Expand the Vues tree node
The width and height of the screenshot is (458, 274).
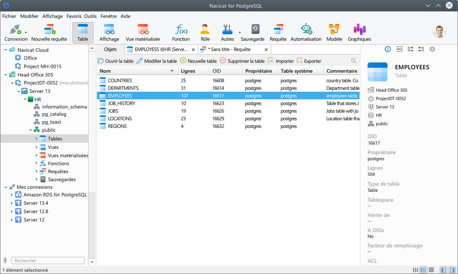pos(37,147)
